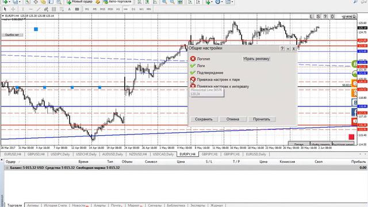Select the text label 'A' tool

[69, 9]
